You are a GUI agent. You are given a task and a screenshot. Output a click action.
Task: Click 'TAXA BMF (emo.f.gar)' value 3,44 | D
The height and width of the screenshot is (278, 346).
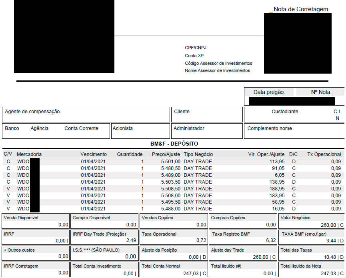(335, 241)
